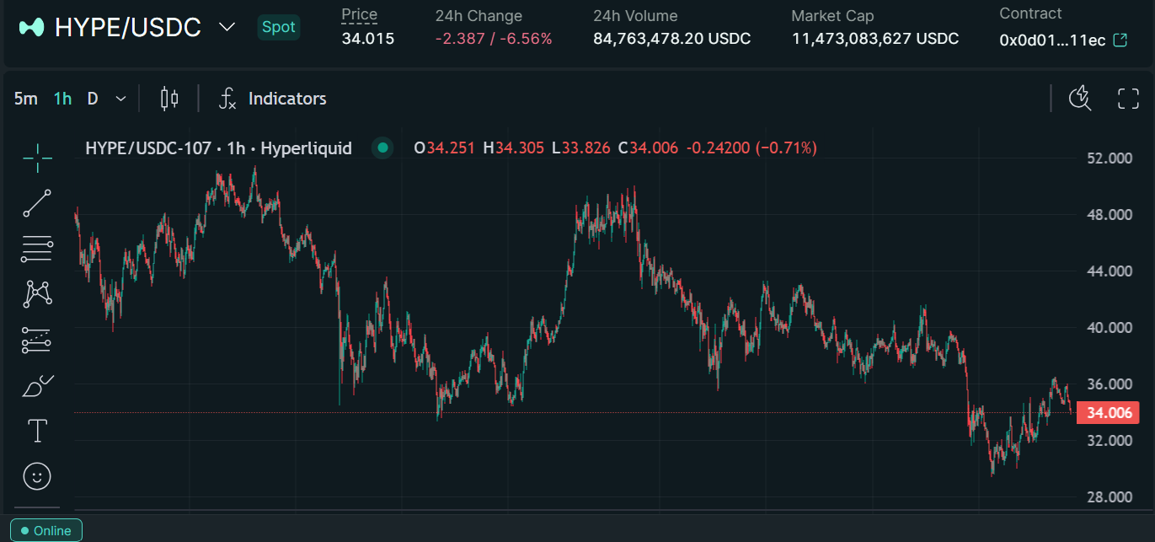
Task: Click the 24h Volume value 84,763,478.20 USDC
Action: 672,38
